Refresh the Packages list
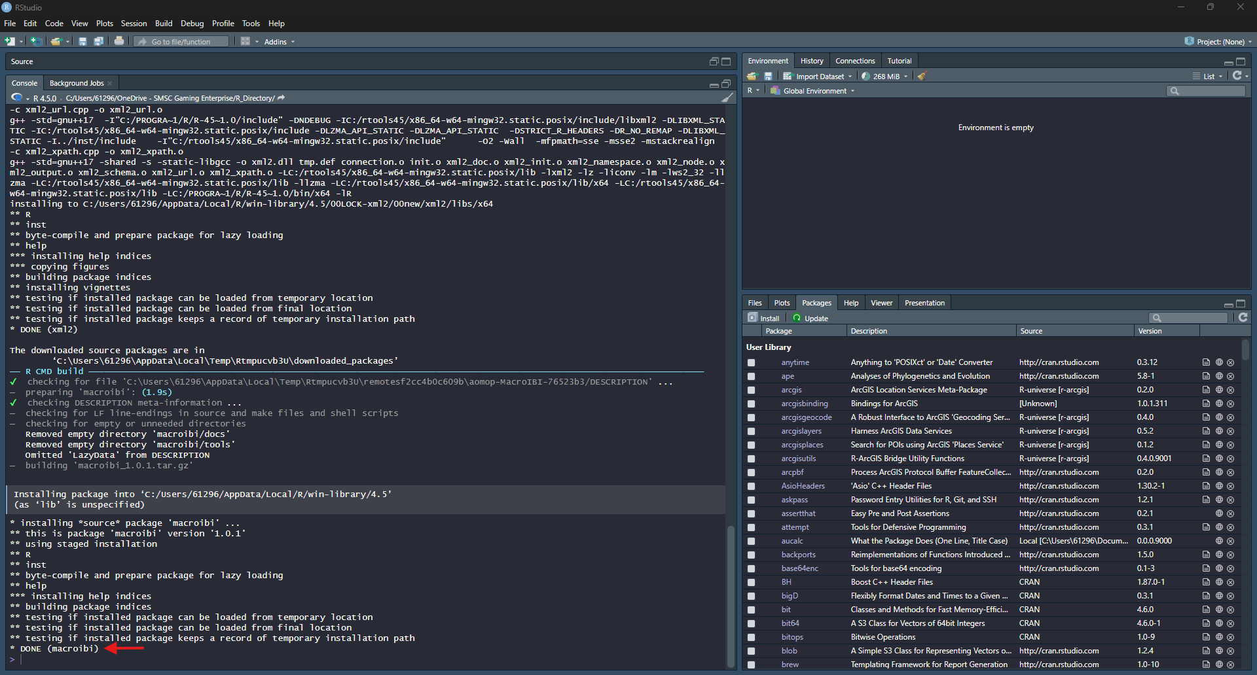The image size is (1257, 675). [x=1243, y=318]
